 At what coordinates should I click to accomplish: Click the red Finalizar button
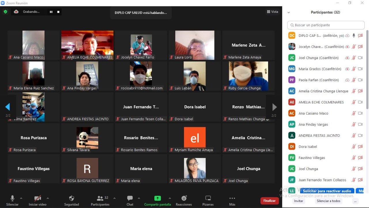[x=270, y=201]
